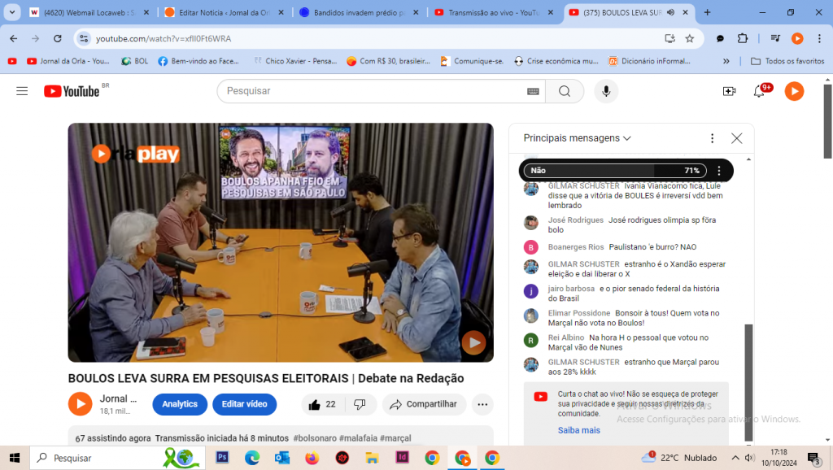
Task: Click the chat panel scrollbar
Action: pos(748,382)
